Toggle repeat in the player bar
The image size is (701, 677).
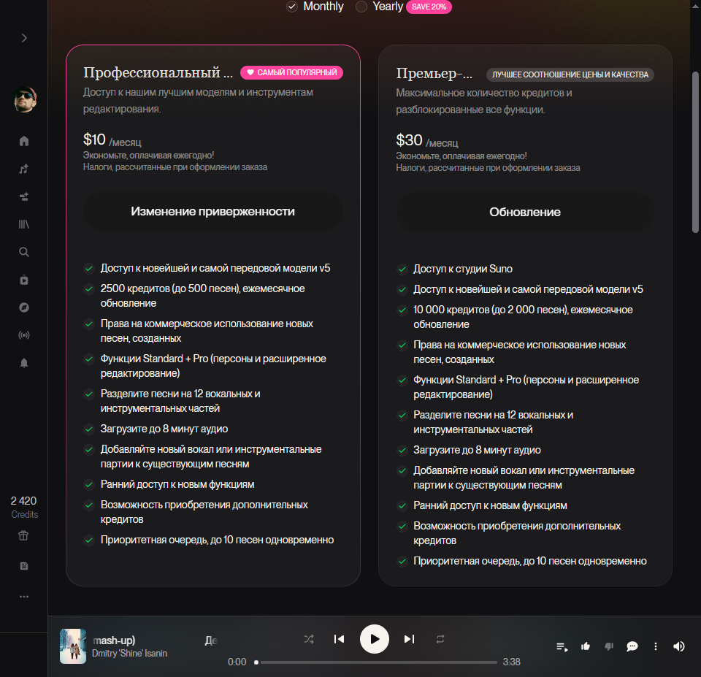440,639
